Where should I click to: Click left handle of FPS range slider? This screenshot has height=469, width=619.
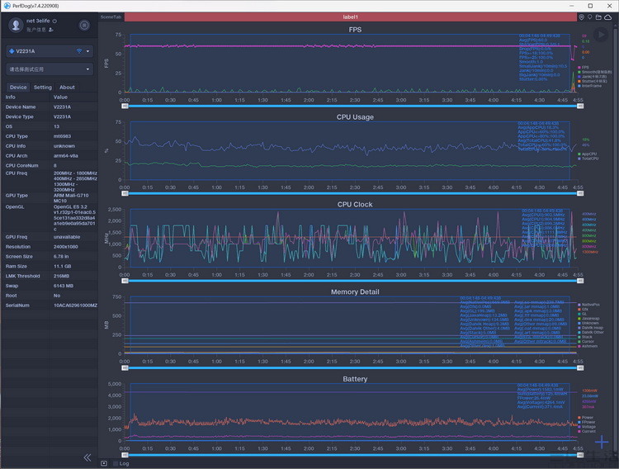125,106
